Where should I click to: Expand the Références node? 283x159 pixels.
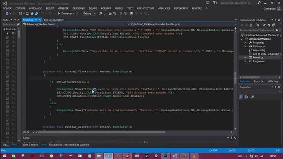point(245,46)
